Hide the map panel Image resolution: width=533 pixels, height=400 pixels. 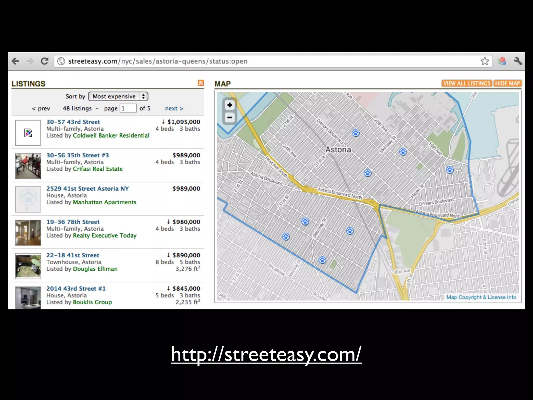click(507, 83)
